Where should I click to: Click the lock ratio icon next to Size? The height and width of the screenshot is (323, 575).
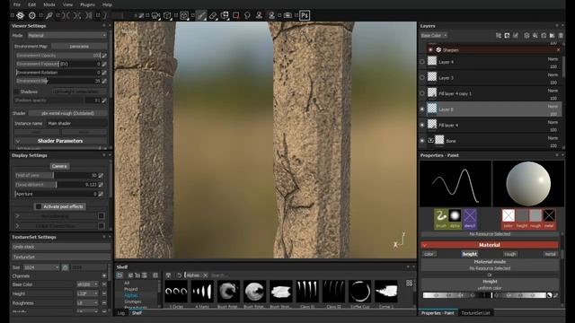click(65, 267)
